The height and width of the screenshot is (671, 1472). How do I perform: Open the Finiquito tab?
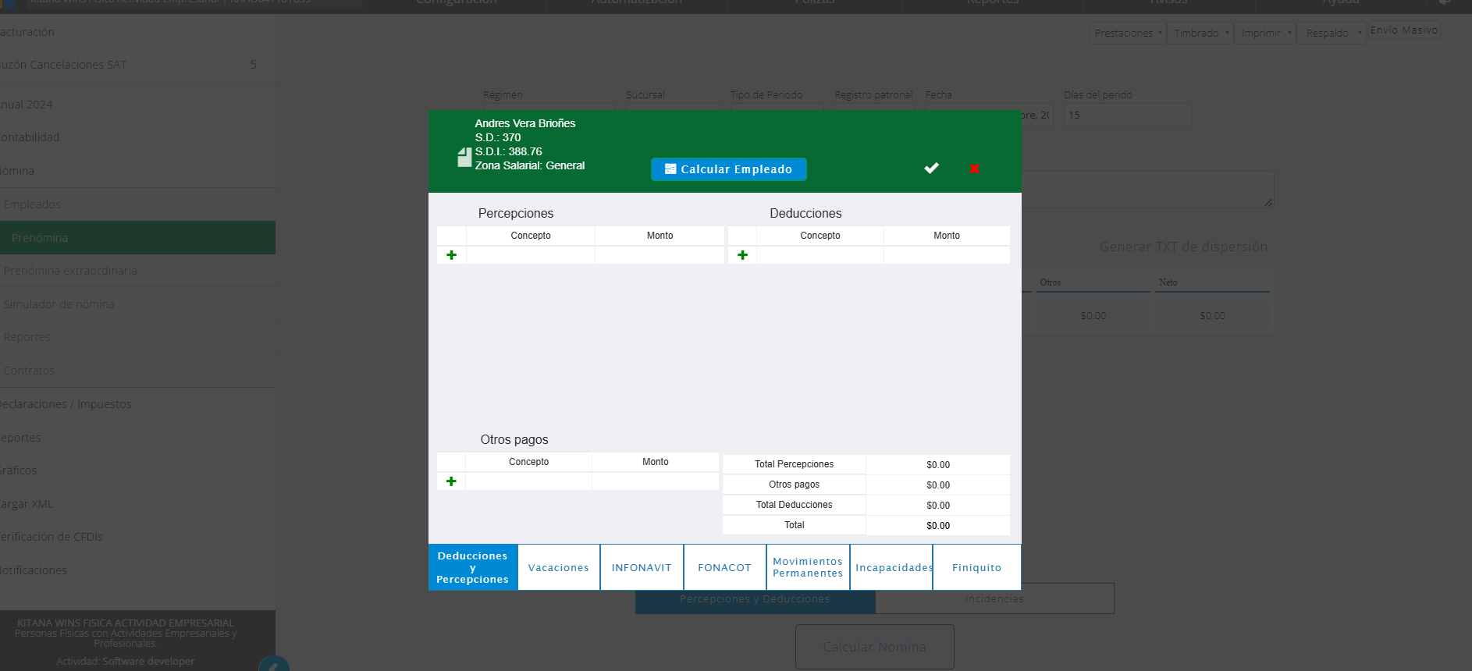point(976,567)
